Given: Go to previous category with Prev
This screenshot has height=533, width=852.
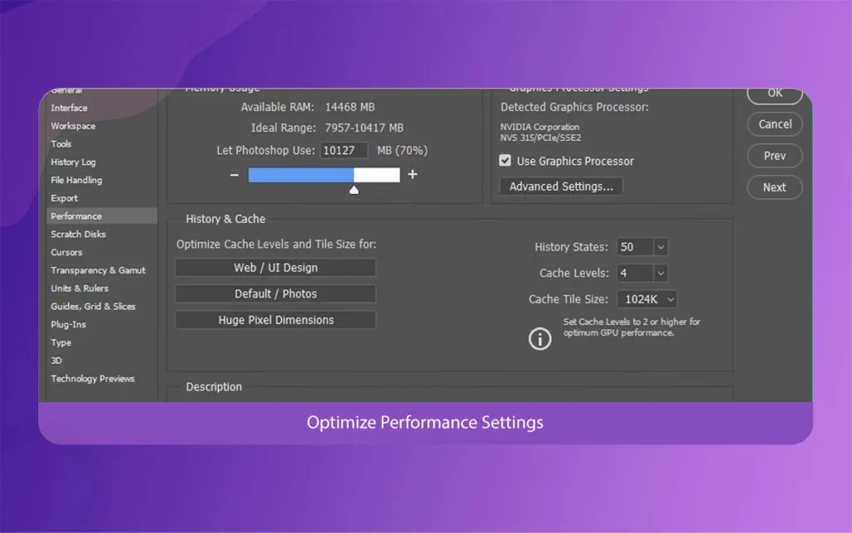Looking at the screenshot, I should 775,156.
